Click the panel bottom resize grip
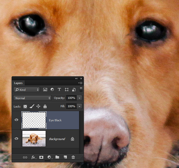 pyautogui.click(x=48, y=161)
